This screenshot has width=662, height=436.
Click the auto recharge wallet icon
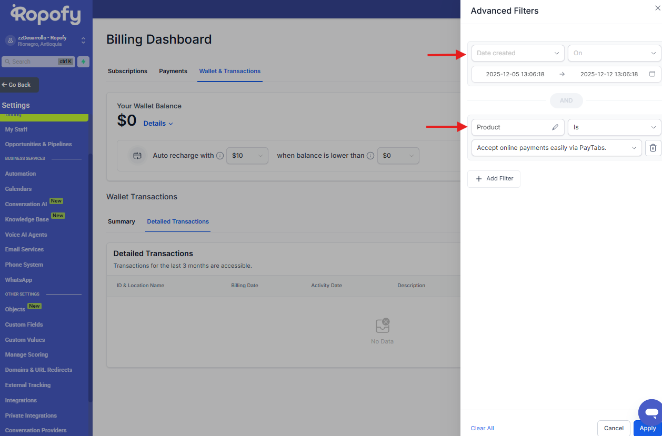click(x=137, y=156)
